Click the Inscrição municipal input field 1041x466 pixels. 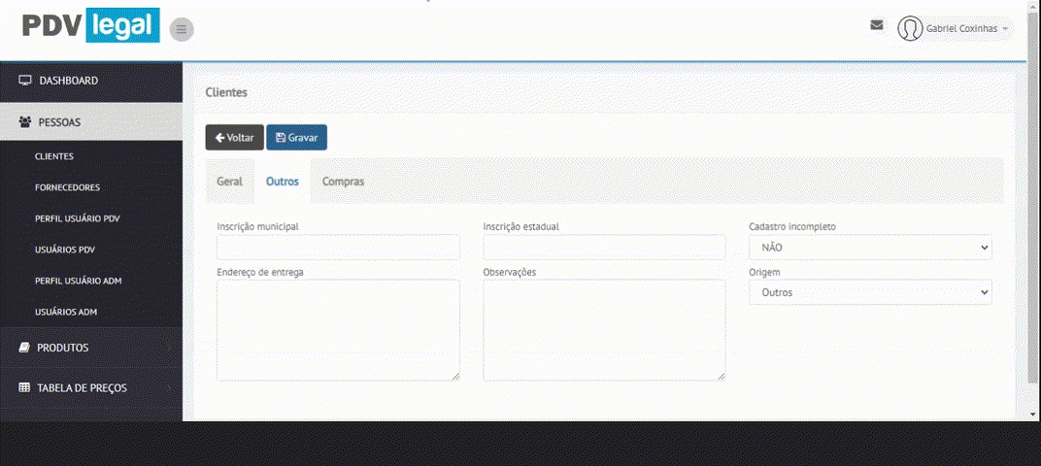[x=338, y=248]
